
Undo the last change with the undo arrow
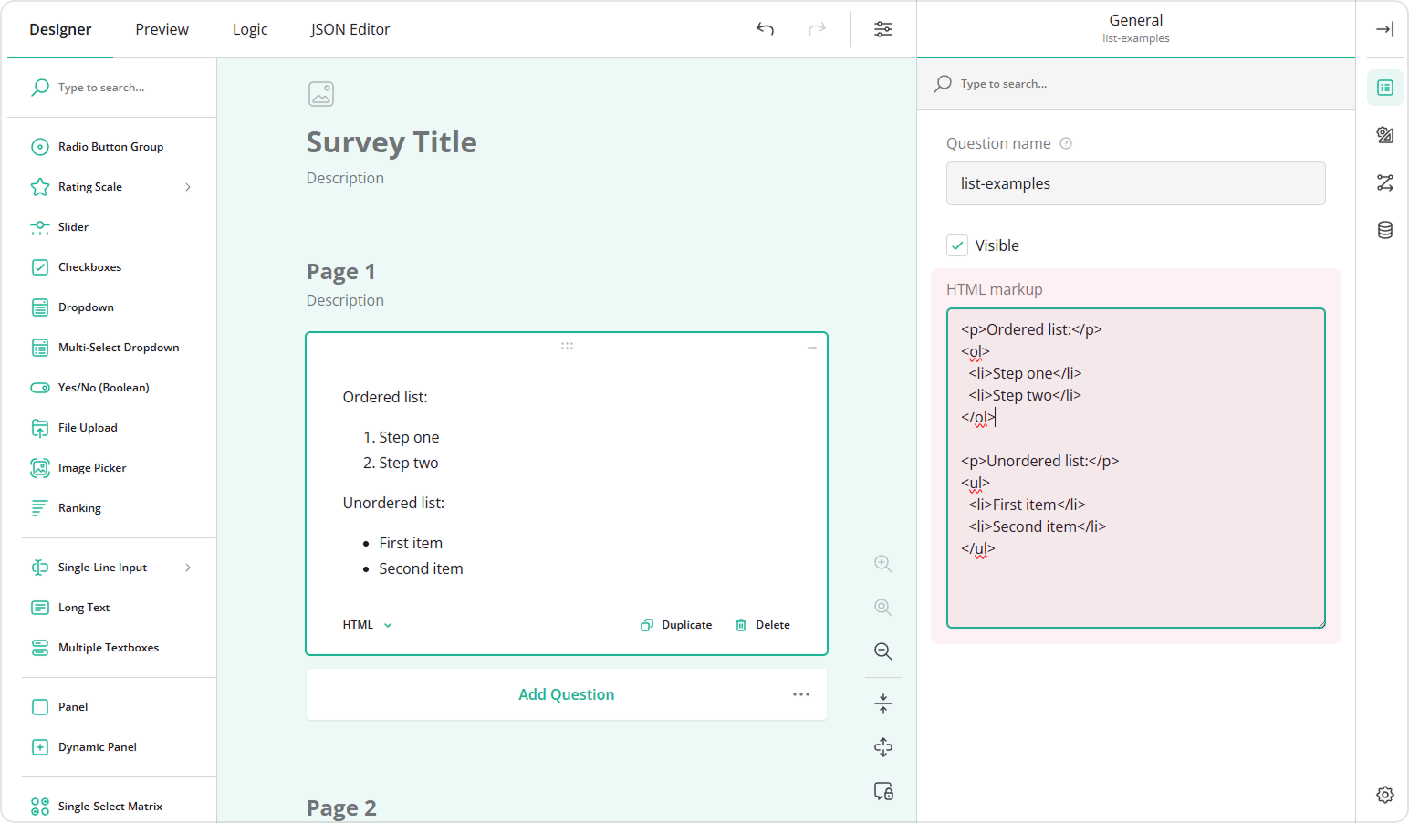(x=765, y=29)
